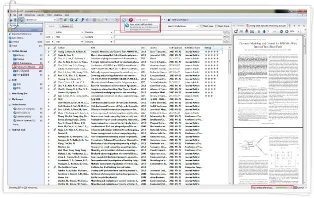Open the Window menu

point(58,15)
